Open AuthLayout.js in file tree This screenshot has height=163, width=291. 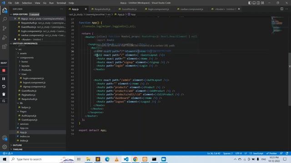point(29,116)
